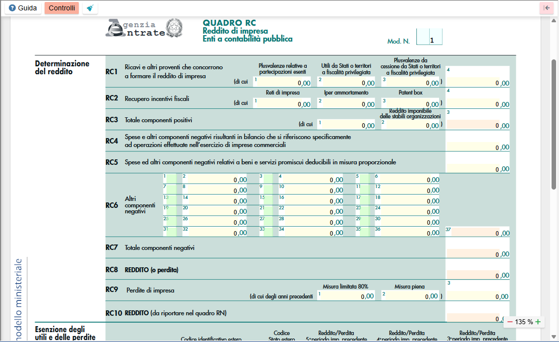Click RC8 REDDITO (o perdita) field
Image resolution: width=559 pixels, height=342 pixels.
pyautogui.click(x=478, y=275)
